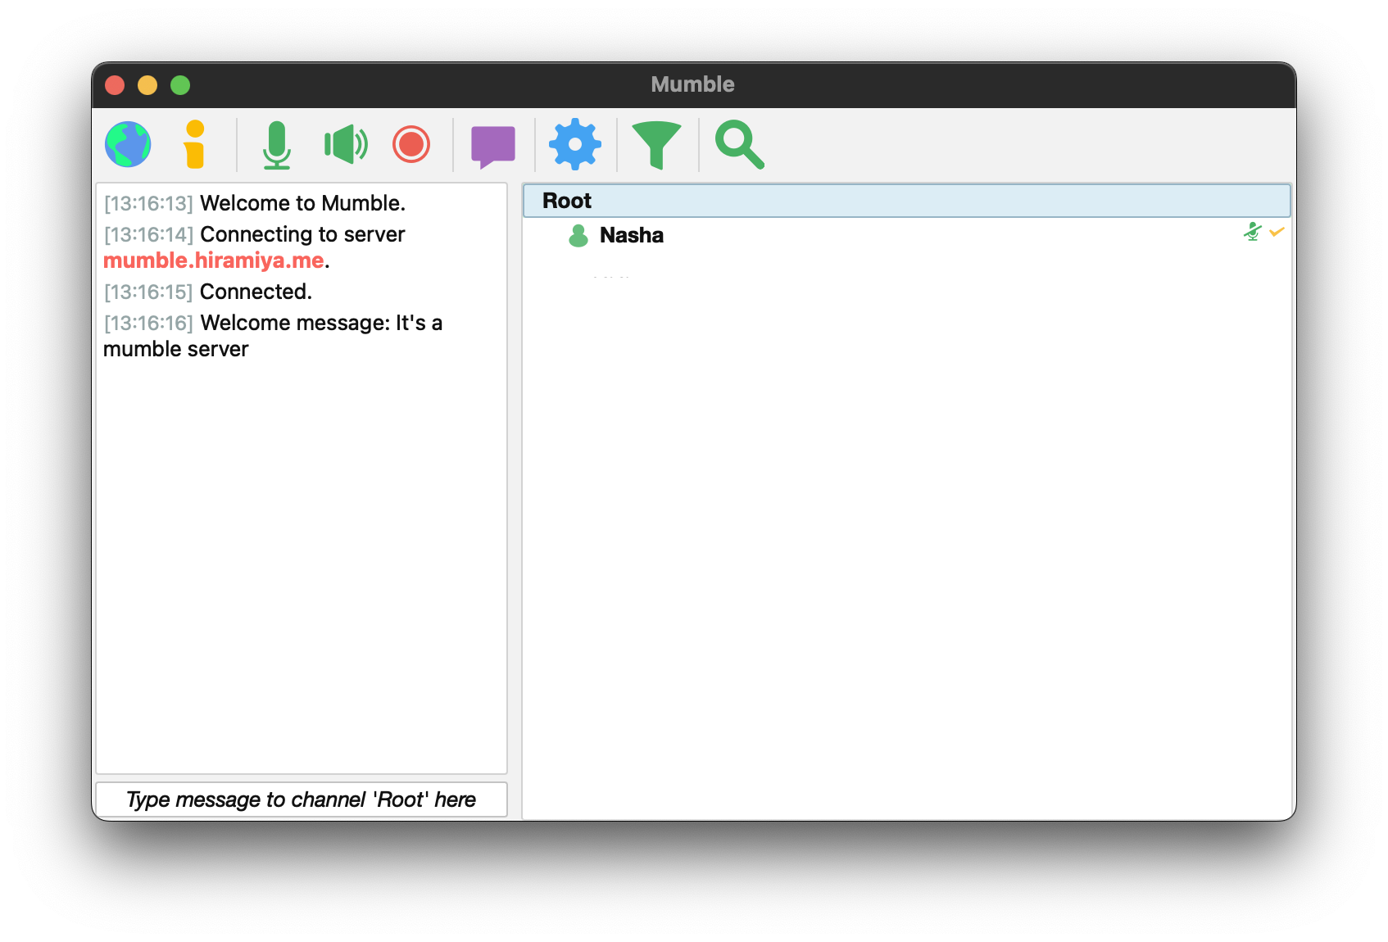Deafen yourself with the speaker icon
Viewport: 1388px width, 942px height.
click(345, 144)
